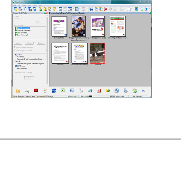Open dropdown arrow beside the blue curved arrow icon
Screen dimensions: 181x180
(x=149, y=9)
